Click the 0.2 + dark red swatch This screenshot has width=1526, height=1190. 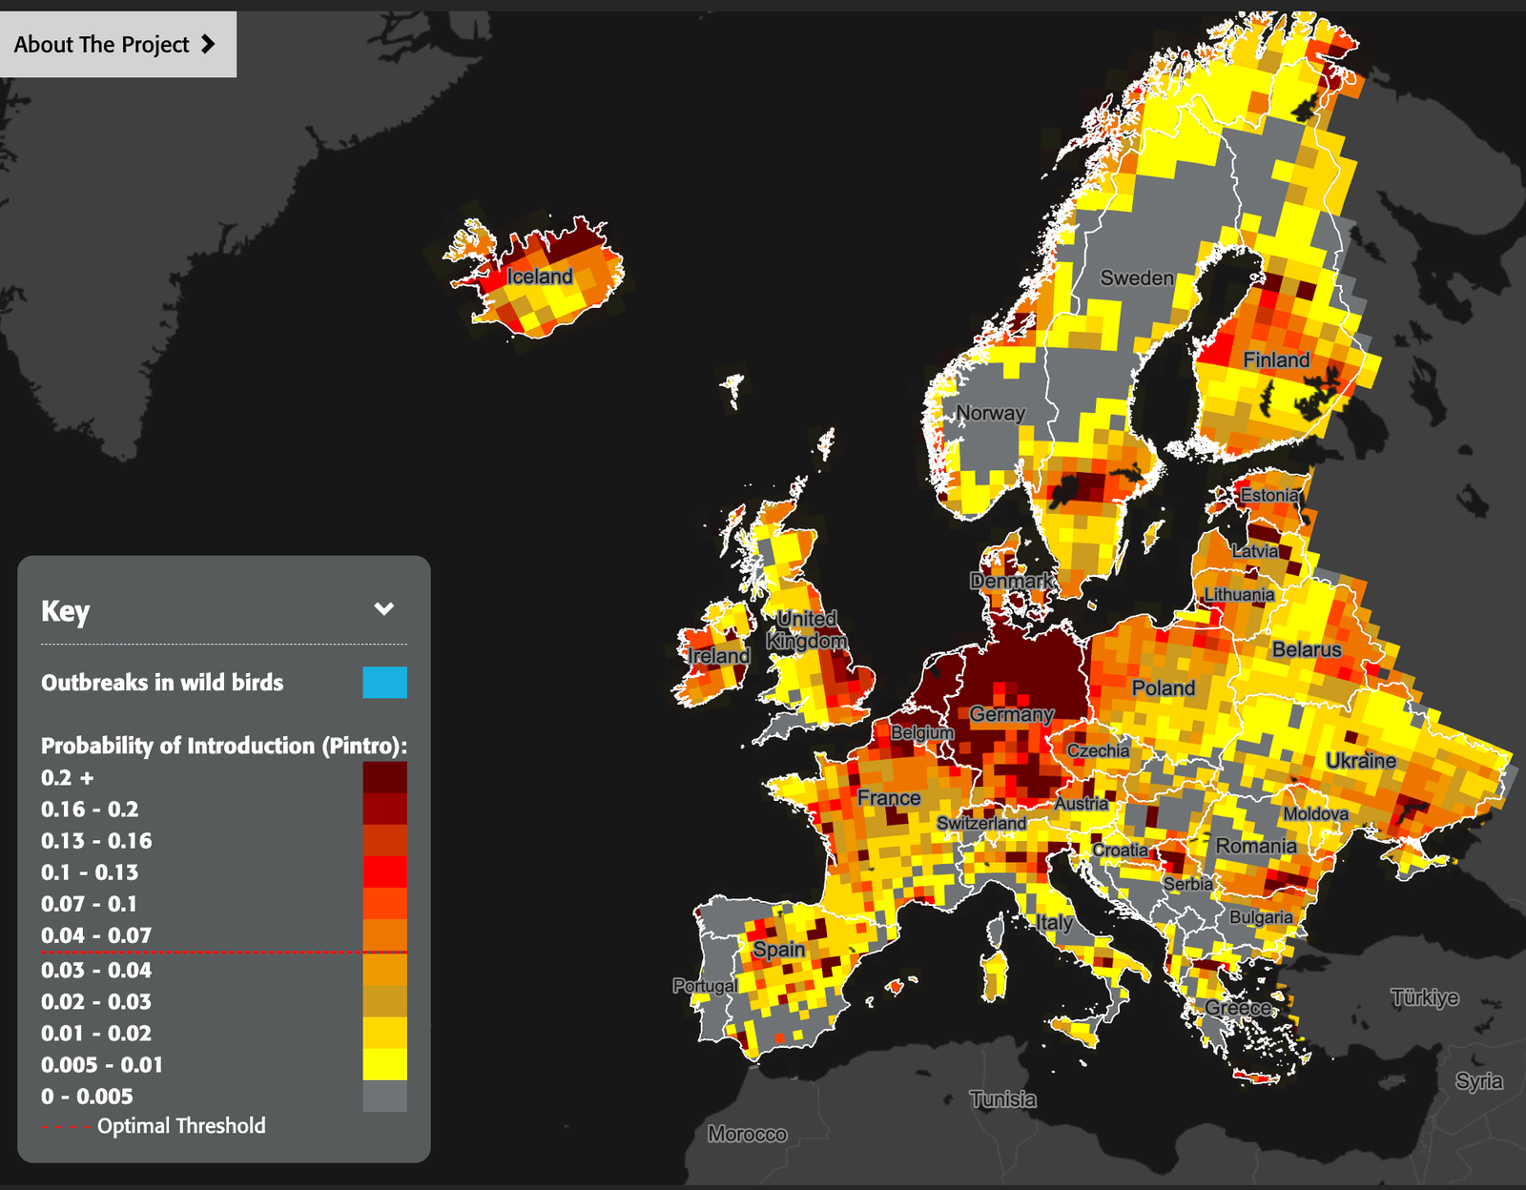384,778
